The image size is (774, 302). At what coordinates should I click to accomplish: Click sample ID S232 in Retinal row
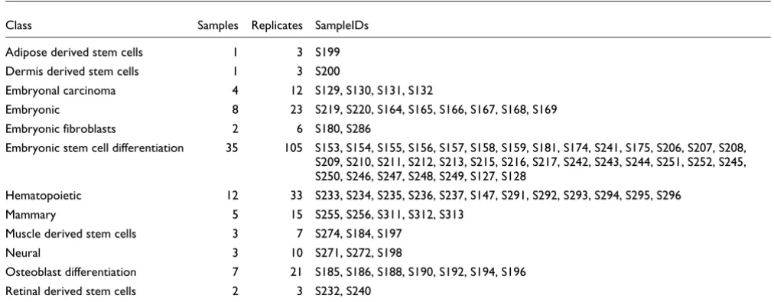coord(327,291)
